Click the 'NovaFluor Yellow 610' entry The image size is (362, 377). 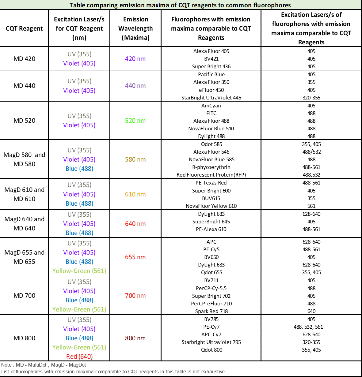pyautogui.click(x=211, y=206)
